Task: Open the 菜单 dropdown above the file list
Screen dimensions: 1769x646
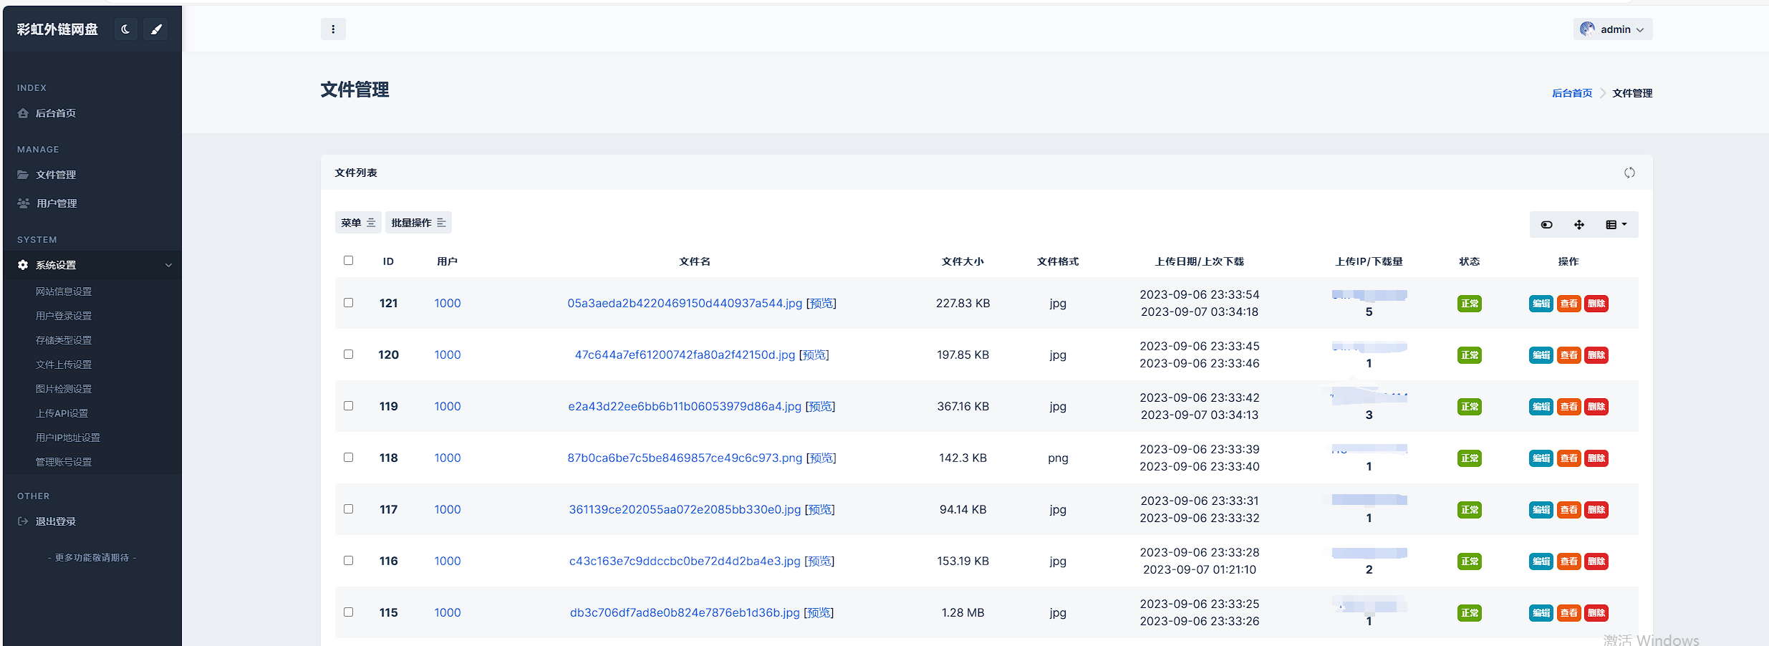Action: pos(358,222)
